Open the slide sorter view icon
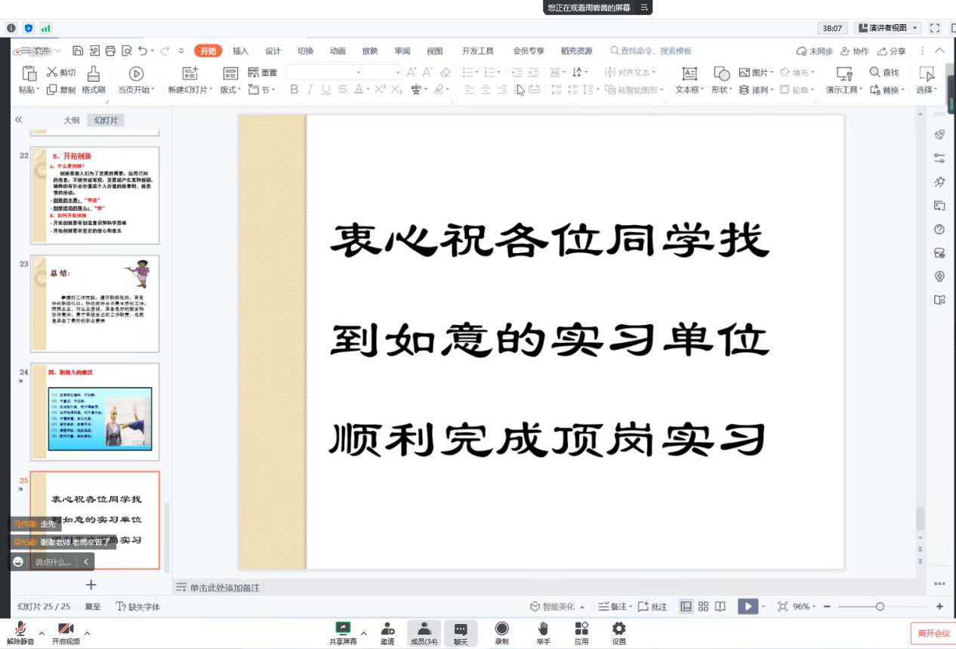 click(x=703, y=606)
